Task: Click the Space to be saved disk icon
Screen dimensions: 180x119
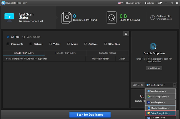Action: [x=112, y=17]
